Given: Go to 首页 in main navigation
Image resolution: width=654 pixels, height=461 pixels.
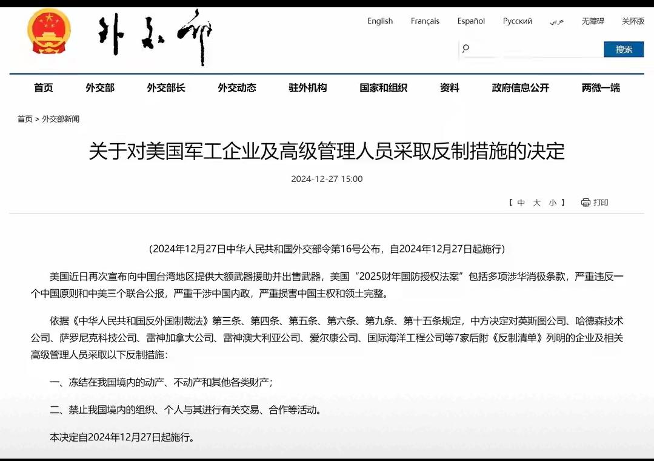Looking at the screenshot, I should (44, 88).
